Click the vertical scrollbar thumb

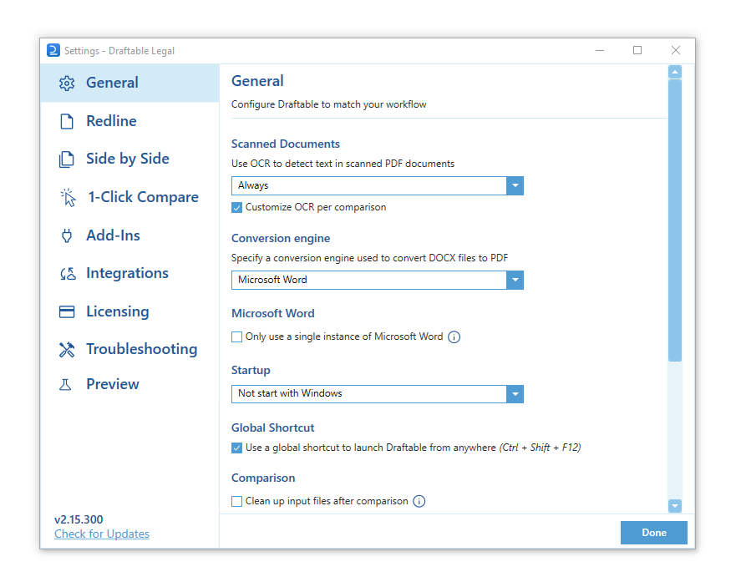(675, 220)
